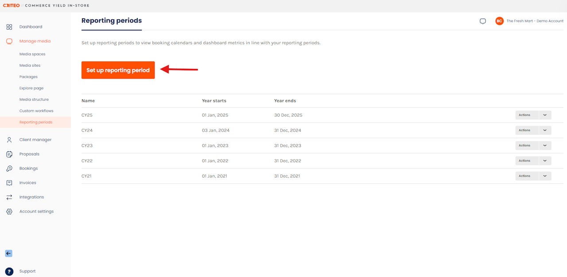Select the Media structure sidebar item
Screen dimensions: 567x277
(34, 99)
